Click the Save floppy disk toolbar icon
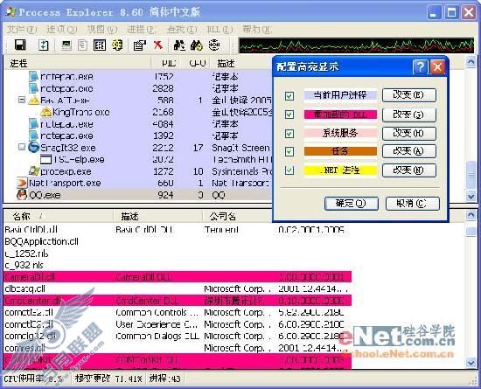The height and width of the screenshot is (389, 481). pos(21,45)
